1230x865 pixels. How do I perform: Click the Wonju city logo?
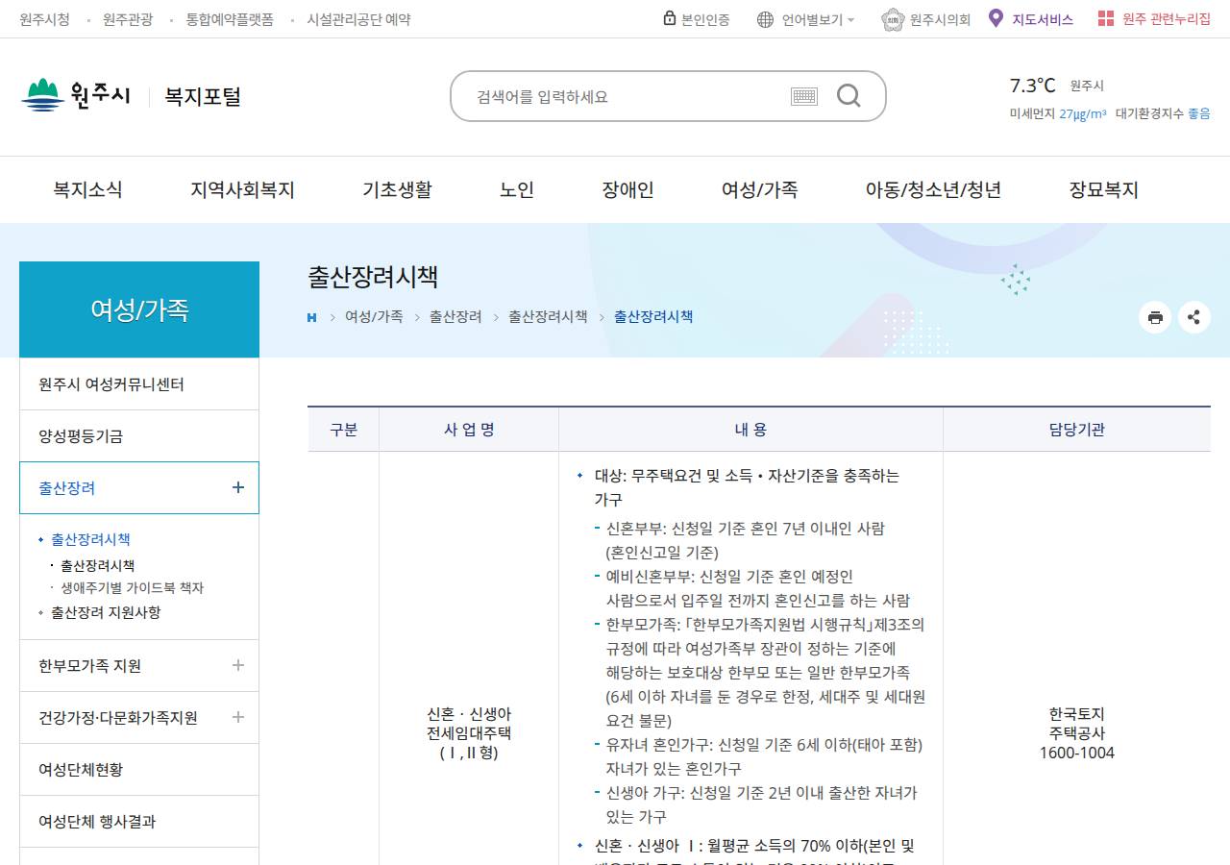point(76,95)
